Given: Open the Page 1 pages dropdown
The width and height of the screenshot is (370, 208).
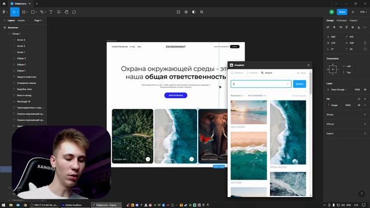Looking at the screenshot, I should point(38,21).
